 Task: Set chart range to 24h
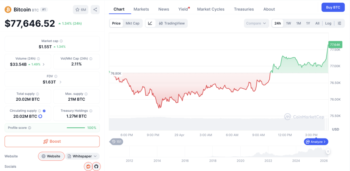coord(278,23)
